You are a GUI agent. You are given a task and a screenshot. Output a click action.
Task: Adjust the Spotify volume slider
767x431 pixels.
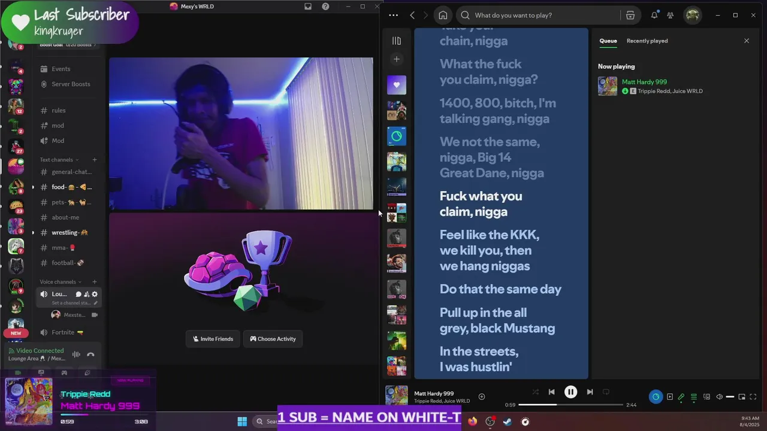(730, 397)
